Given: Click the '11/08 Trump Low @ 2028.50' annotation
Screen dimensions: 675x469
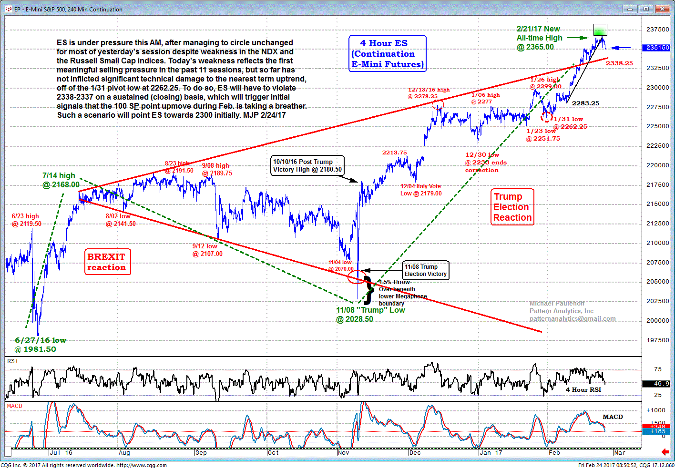Looking at the screenshot, I should click(x=370, y=315).
